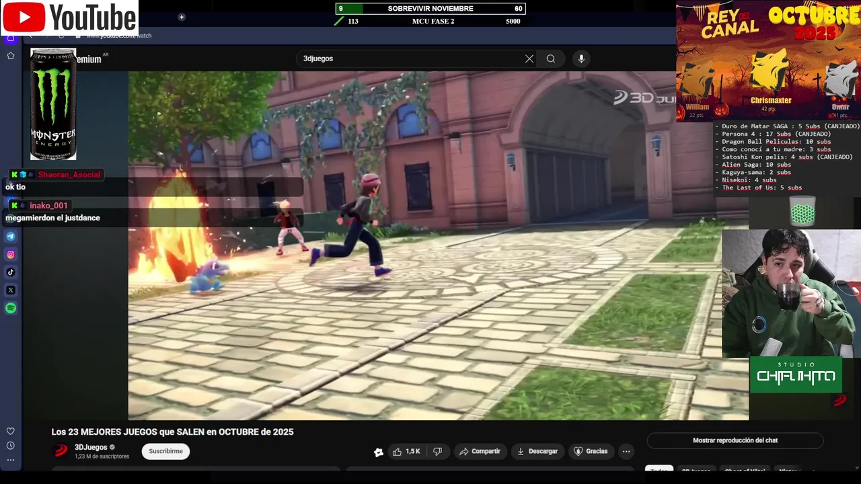
Task: Click the green trash can jar icon
Action: click(x=802, y=211)
